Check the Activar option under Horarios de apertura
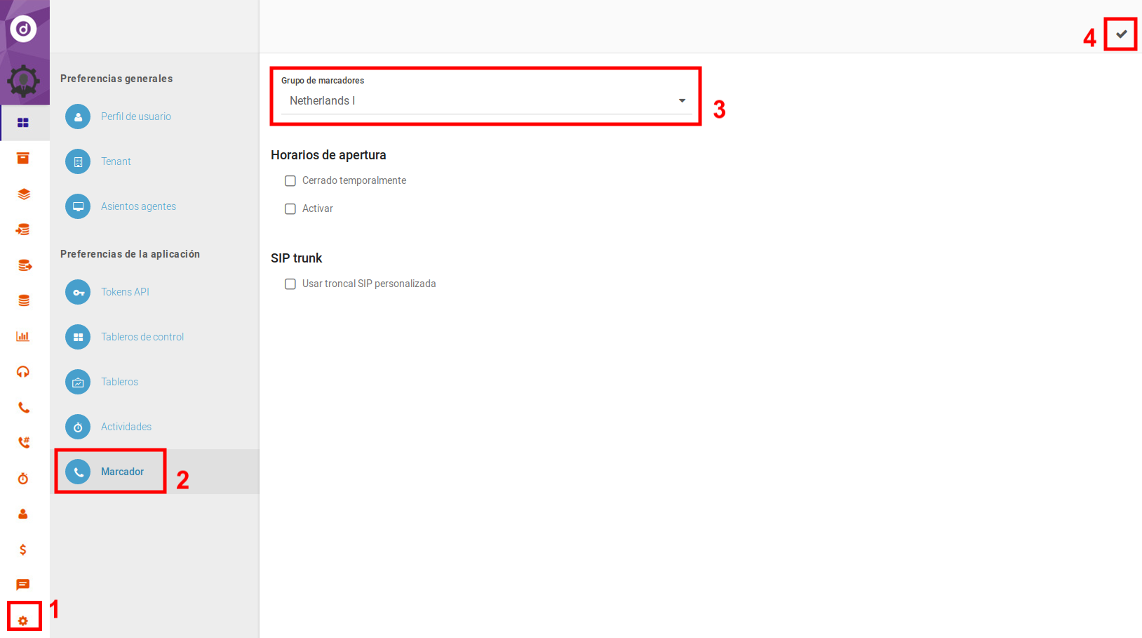The image size is (1142, 638). click(x=290, y=208)
